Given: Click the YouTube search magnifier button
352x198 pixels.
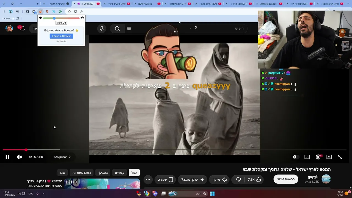Looking at the screenshot, I should 117,29.
